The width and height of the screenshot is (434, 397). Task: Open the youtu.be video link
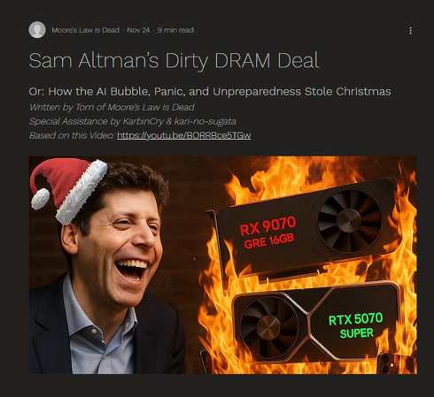(x=183, y=135)
